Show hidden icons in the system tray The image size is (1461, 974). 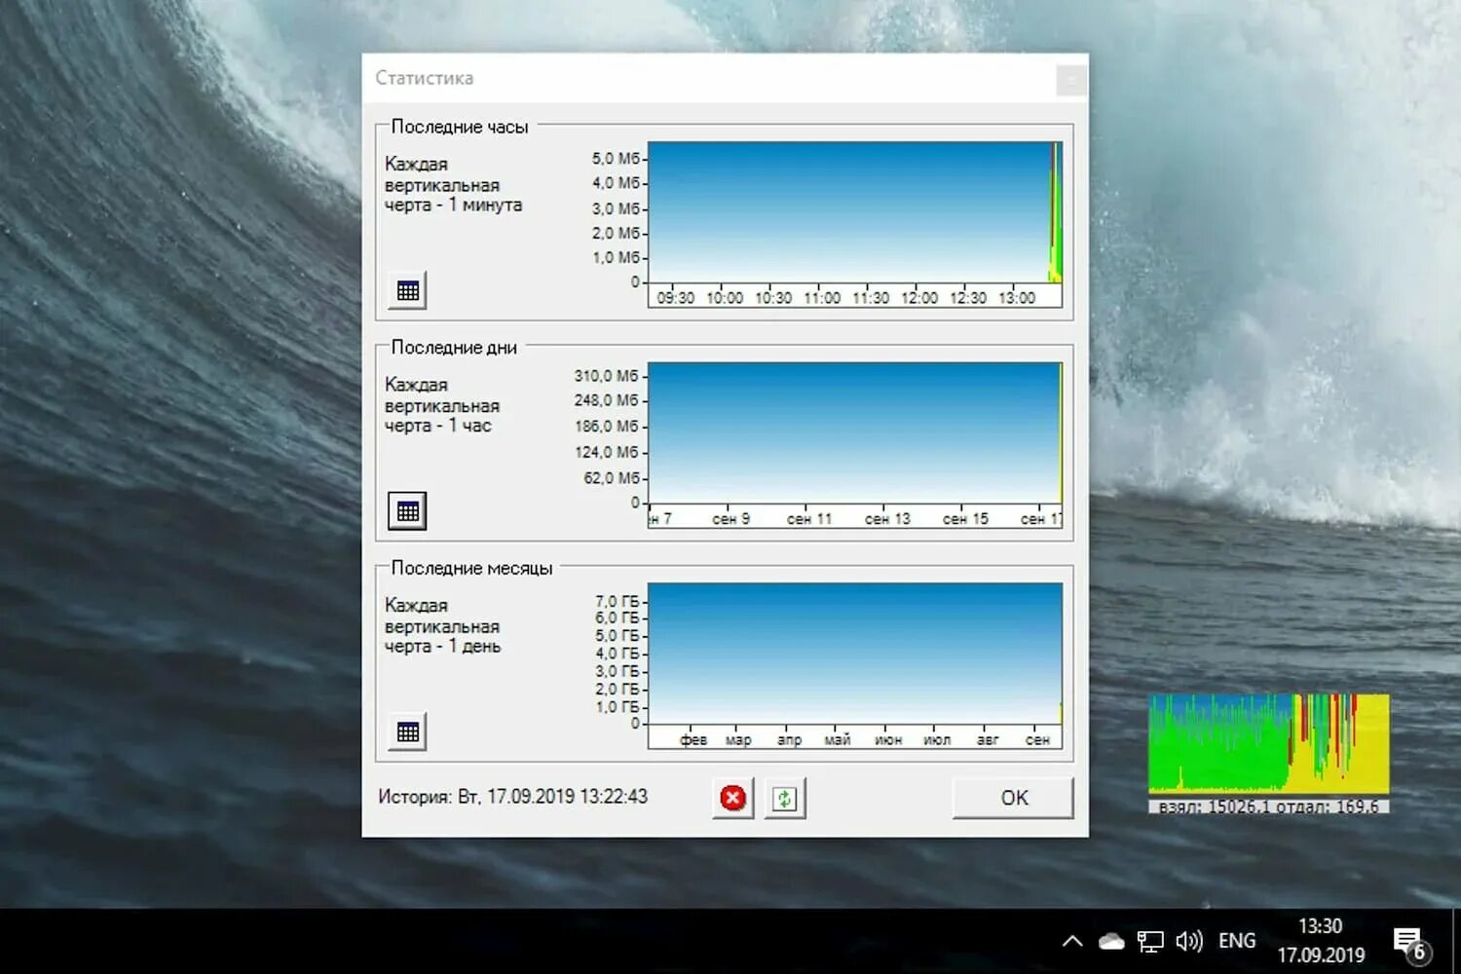(x=1072, y=941)
